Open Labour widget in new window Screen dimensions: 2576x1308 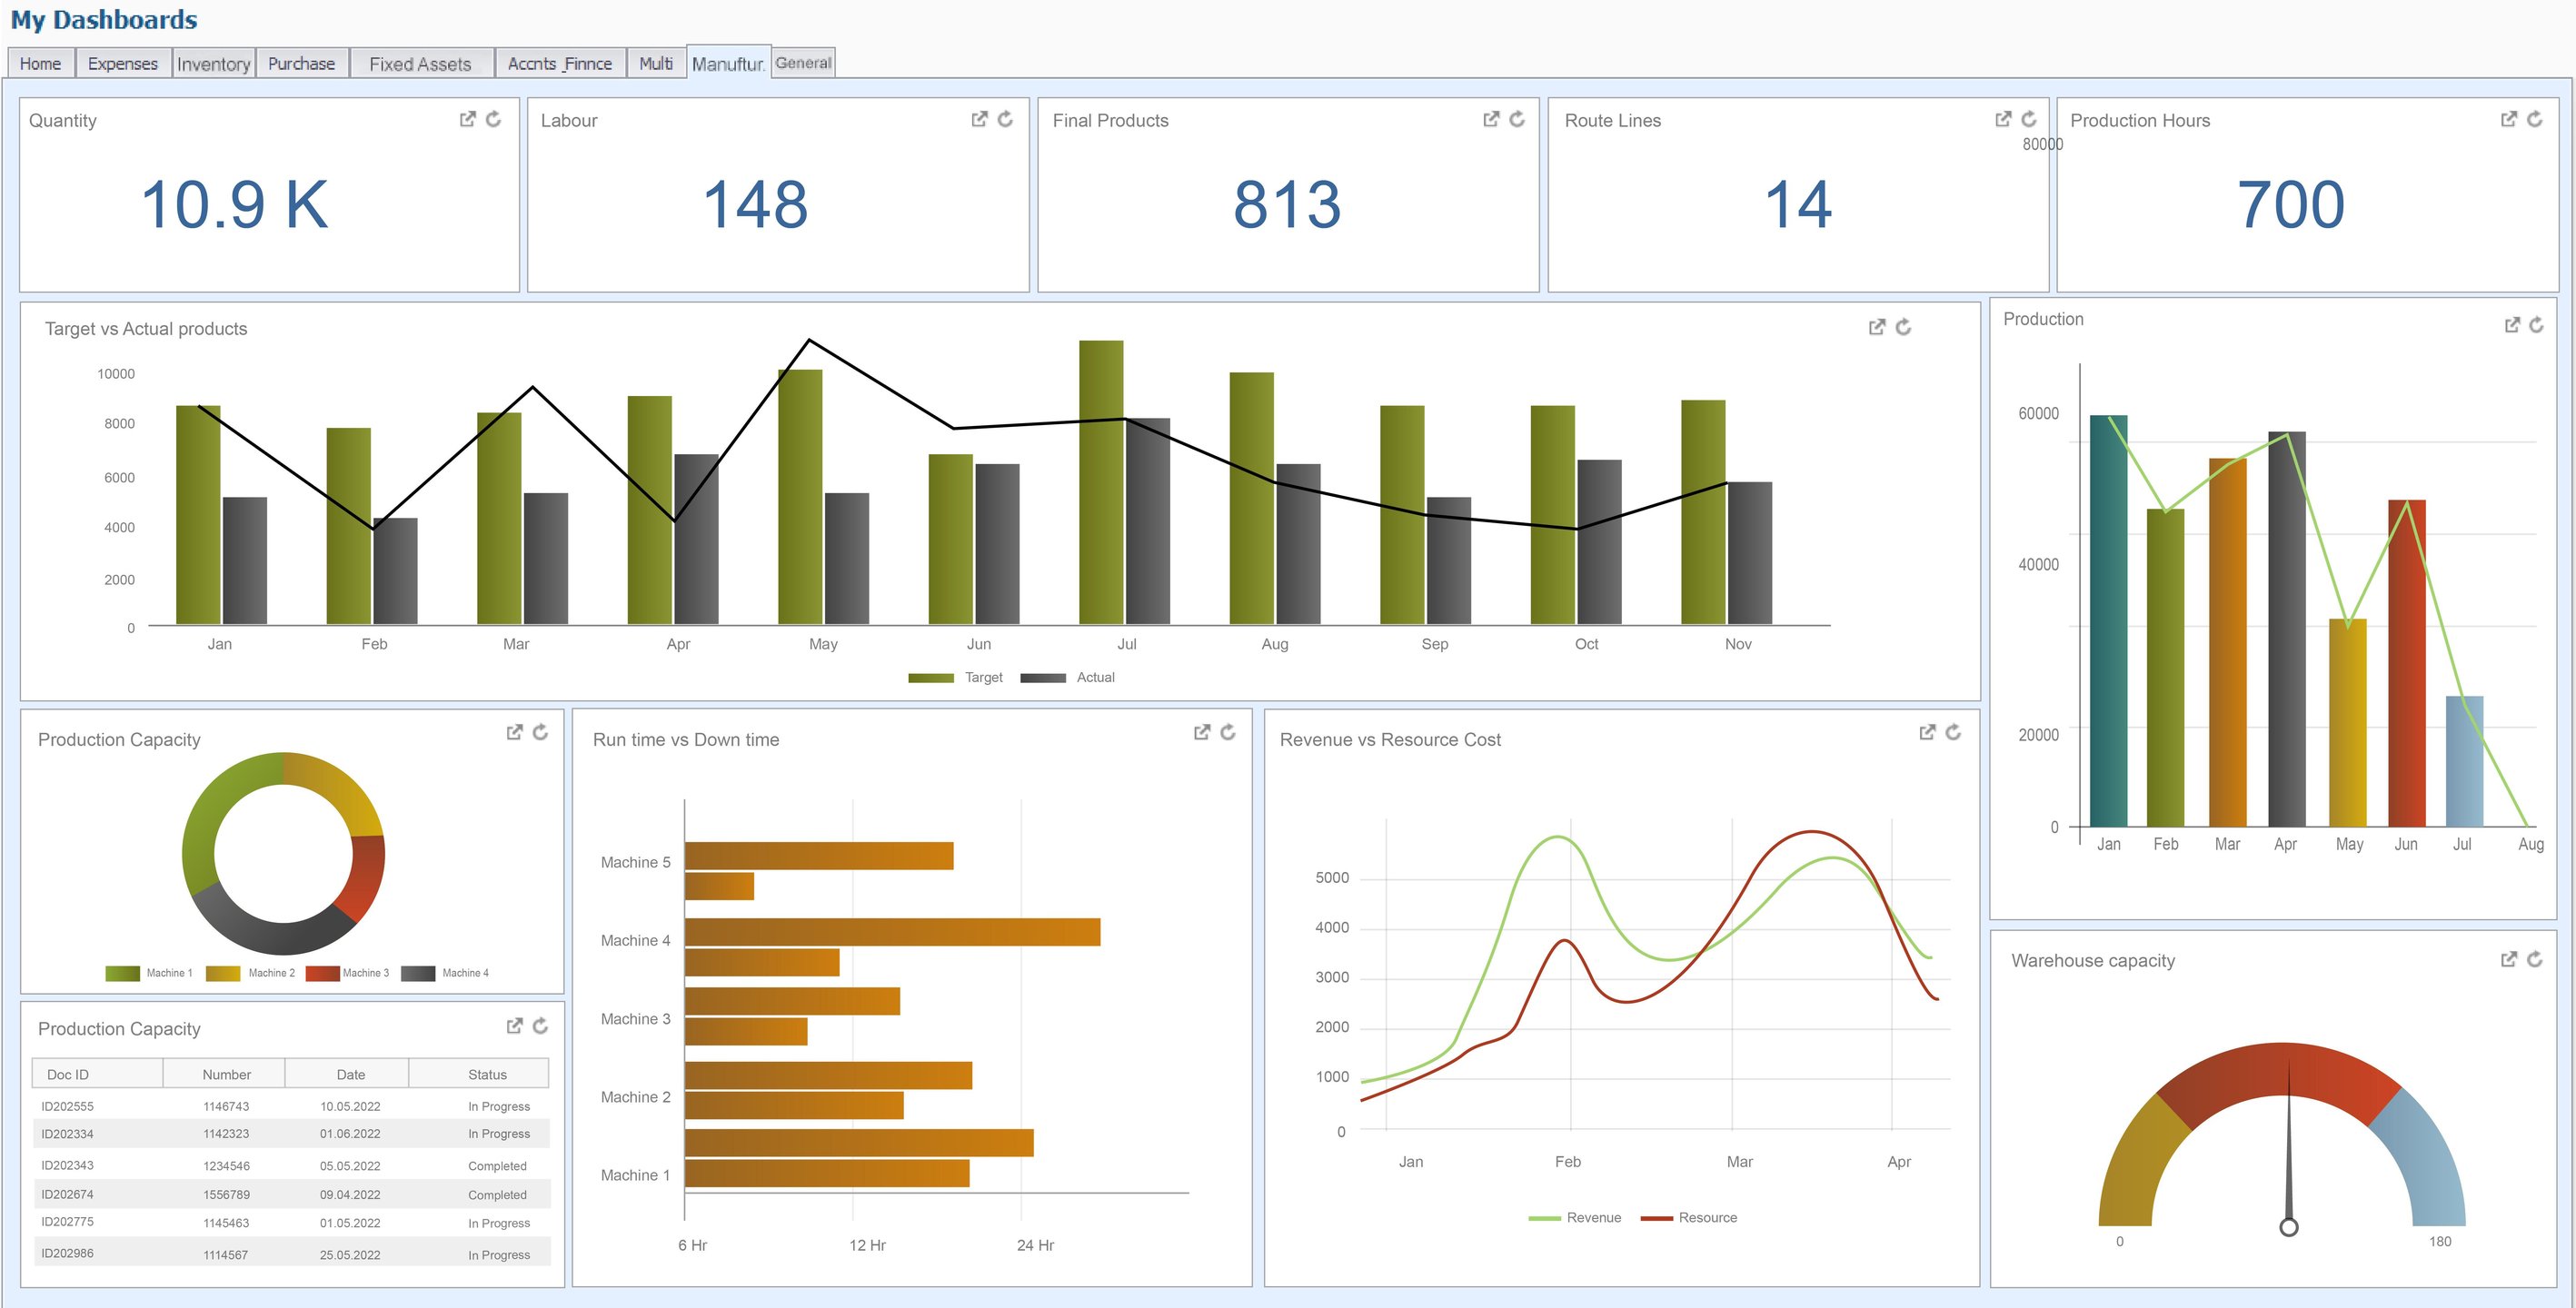pyautogui.click(x=979, y=119)
